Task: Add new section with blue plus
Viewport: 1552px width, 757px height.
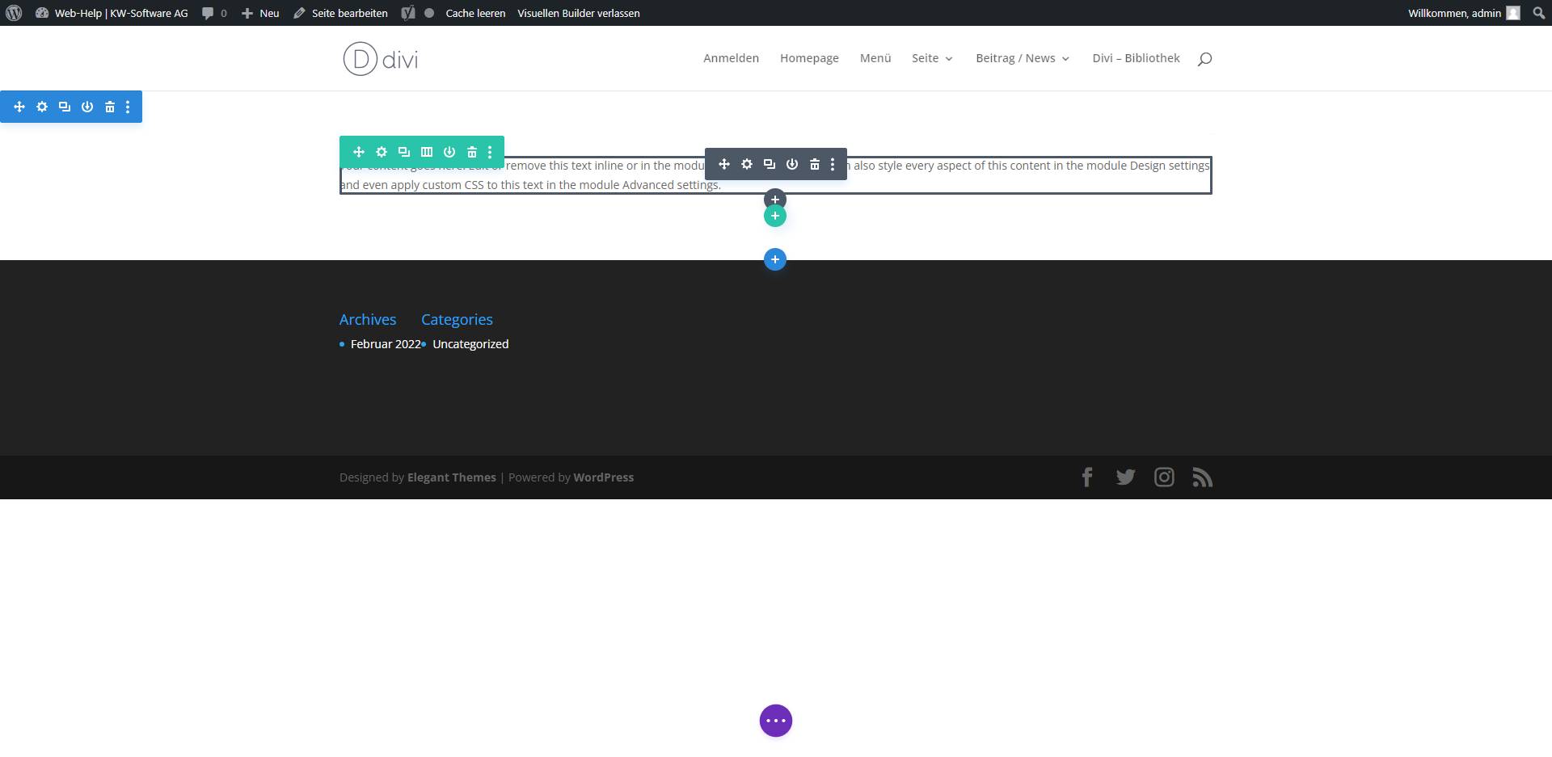Action: 775,259
